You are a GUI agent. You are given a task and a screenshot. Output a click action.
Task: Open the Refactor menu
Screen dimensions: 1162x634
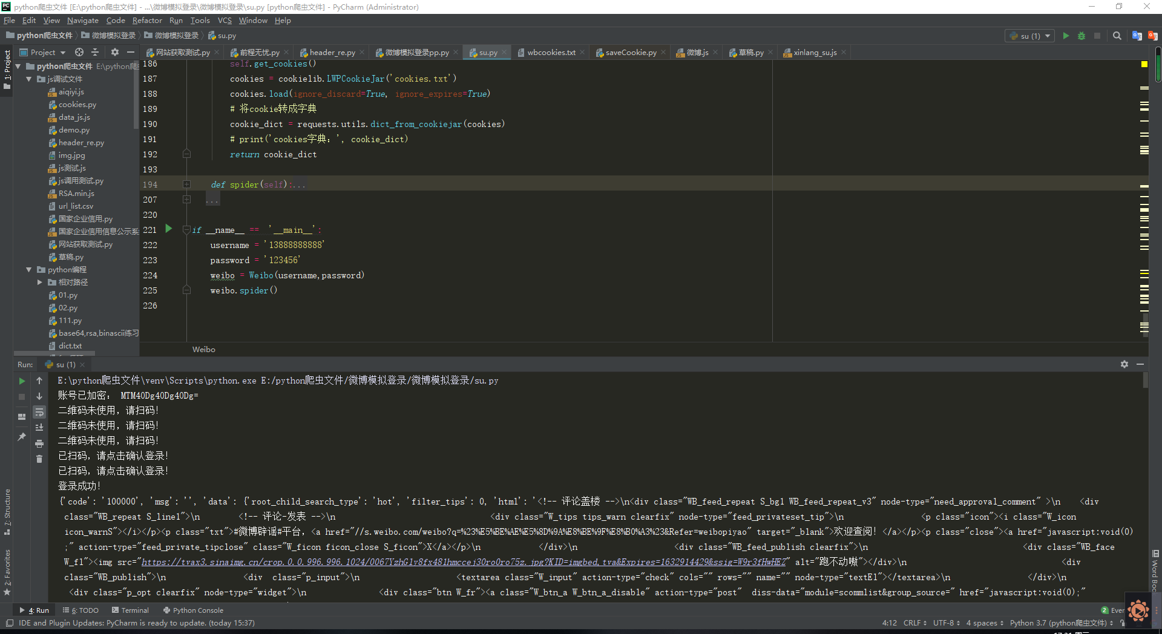147,21
